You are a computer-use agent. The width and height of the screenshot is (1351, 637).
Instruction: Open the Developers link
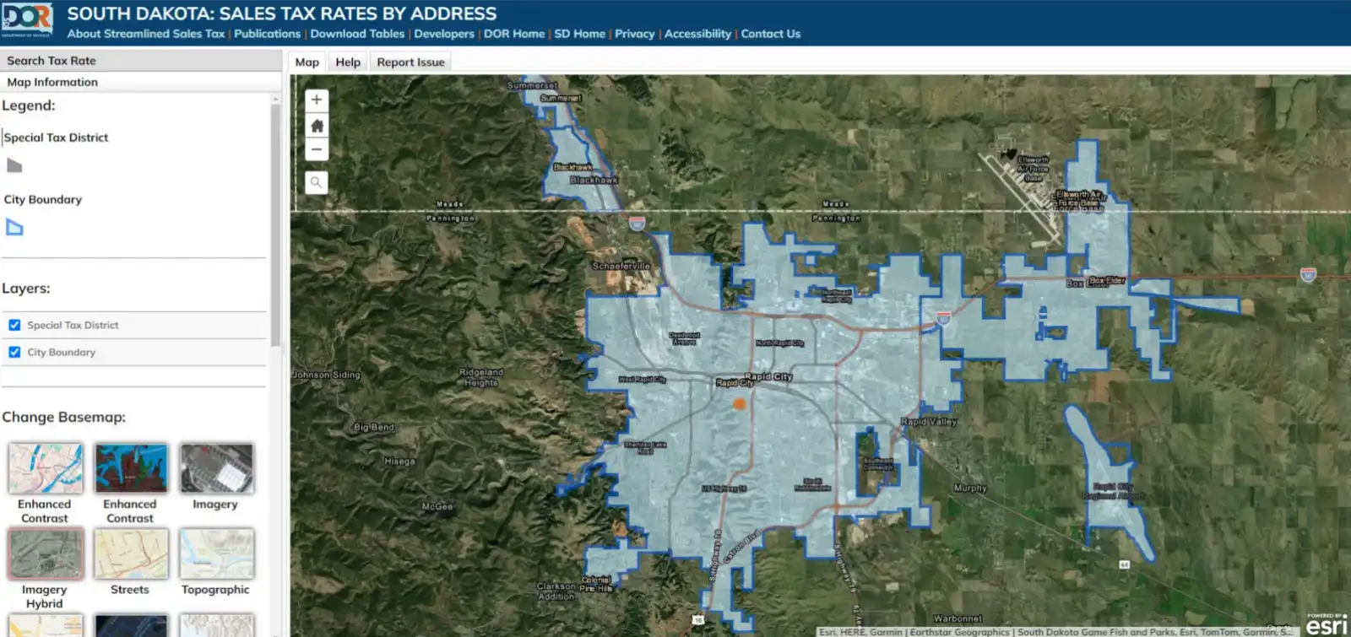pos(444,34)
